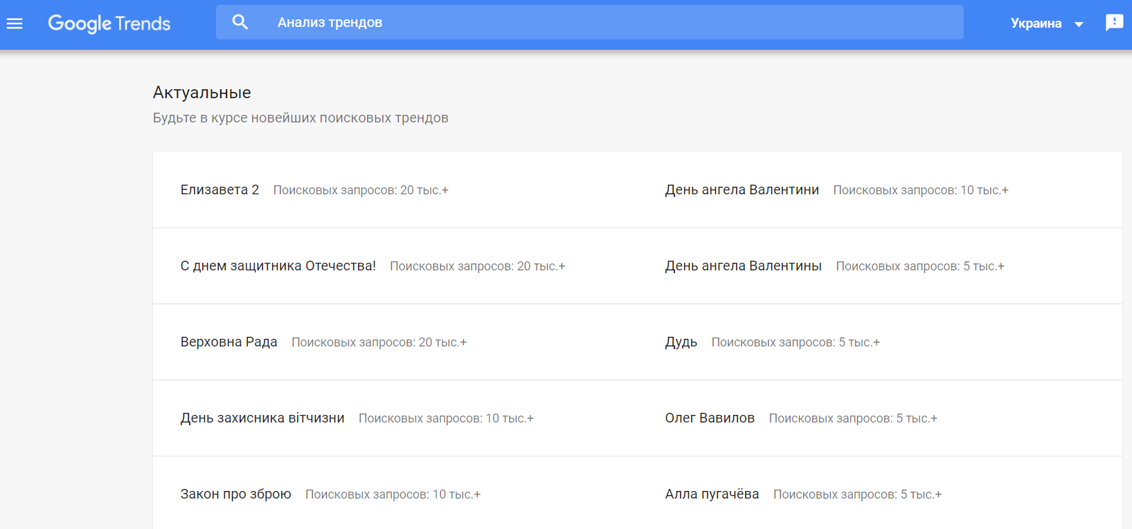Open День захисника вітчизни trend
This screenshot has width=1132, height=529.
[262, 418]
